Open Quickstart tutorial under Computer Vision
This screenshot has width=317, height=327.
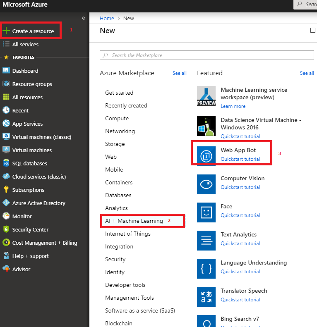pyautogui.click(x=240, y=187)
